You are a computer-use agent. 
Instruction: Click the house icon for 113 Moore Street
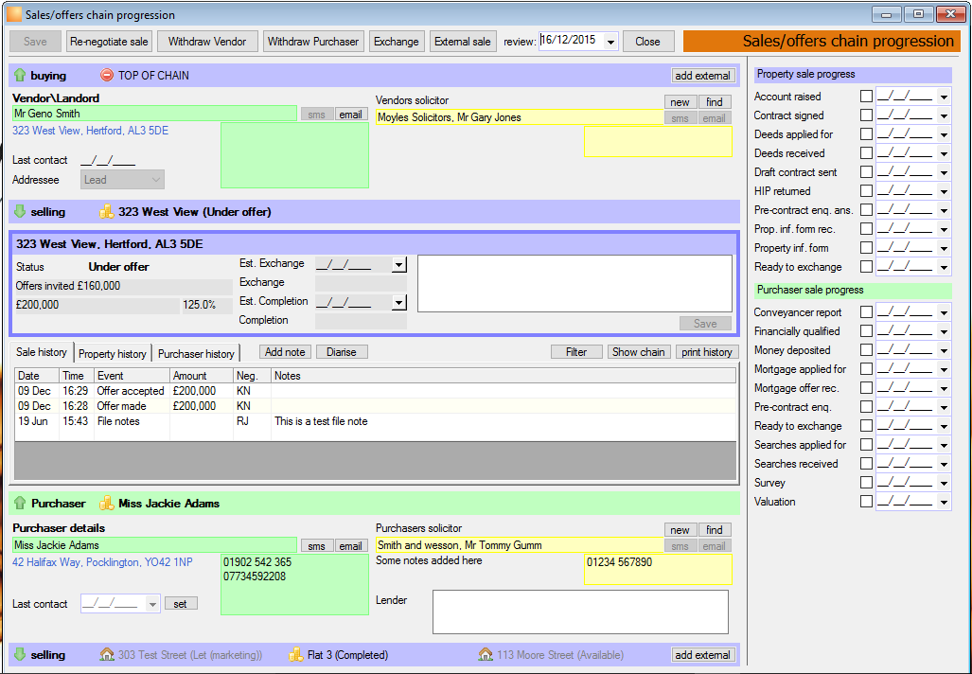pos(486,654)
